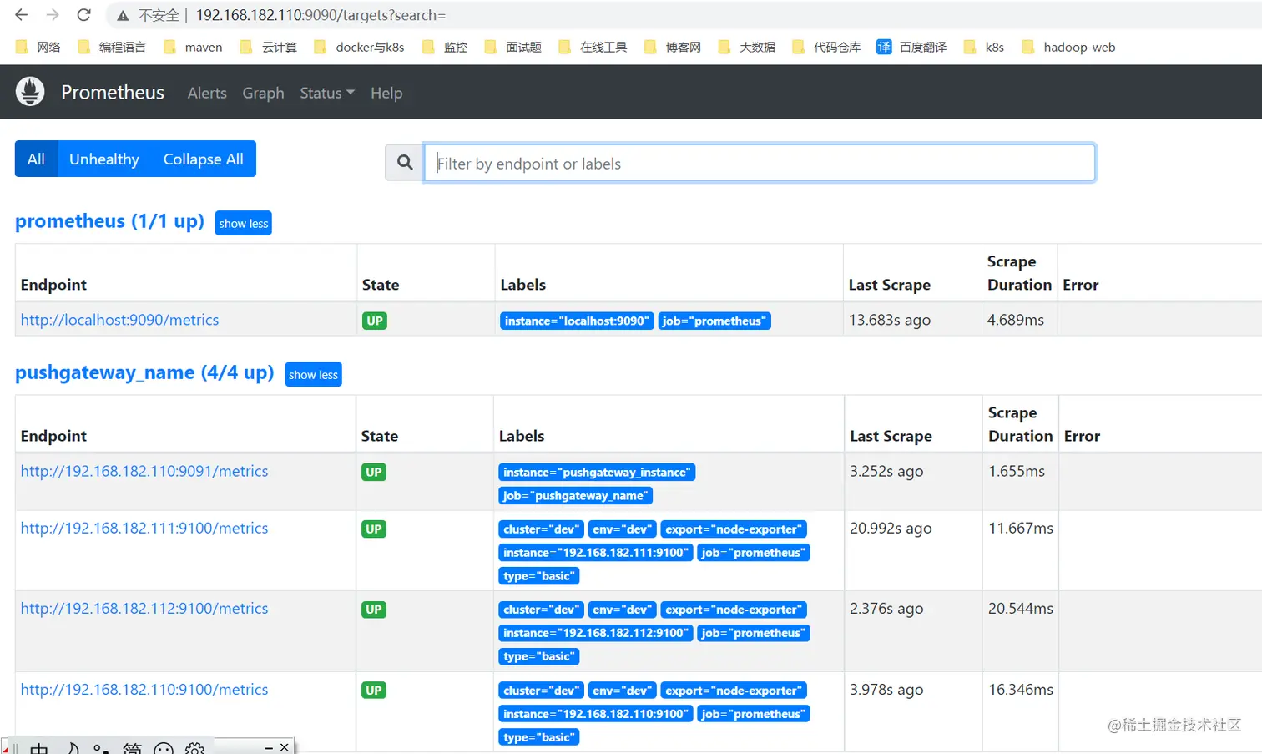Open the Help nav item

[386, 93]
